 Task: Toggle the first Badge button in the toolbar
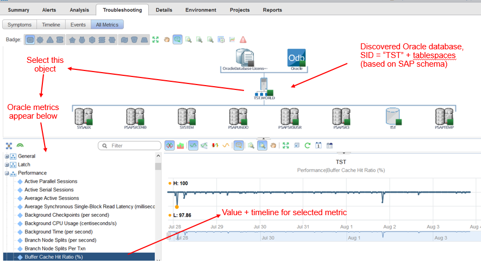[30, 40]
